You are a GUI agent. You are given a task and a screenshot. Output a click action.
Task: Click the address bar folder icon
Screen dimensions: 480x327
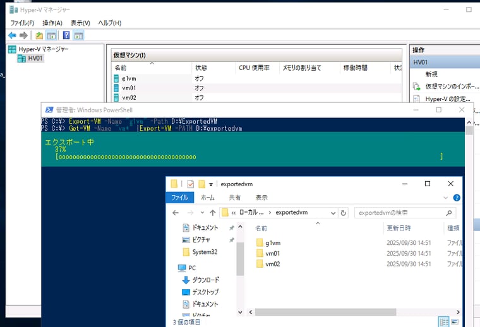[x=225, y=213]
